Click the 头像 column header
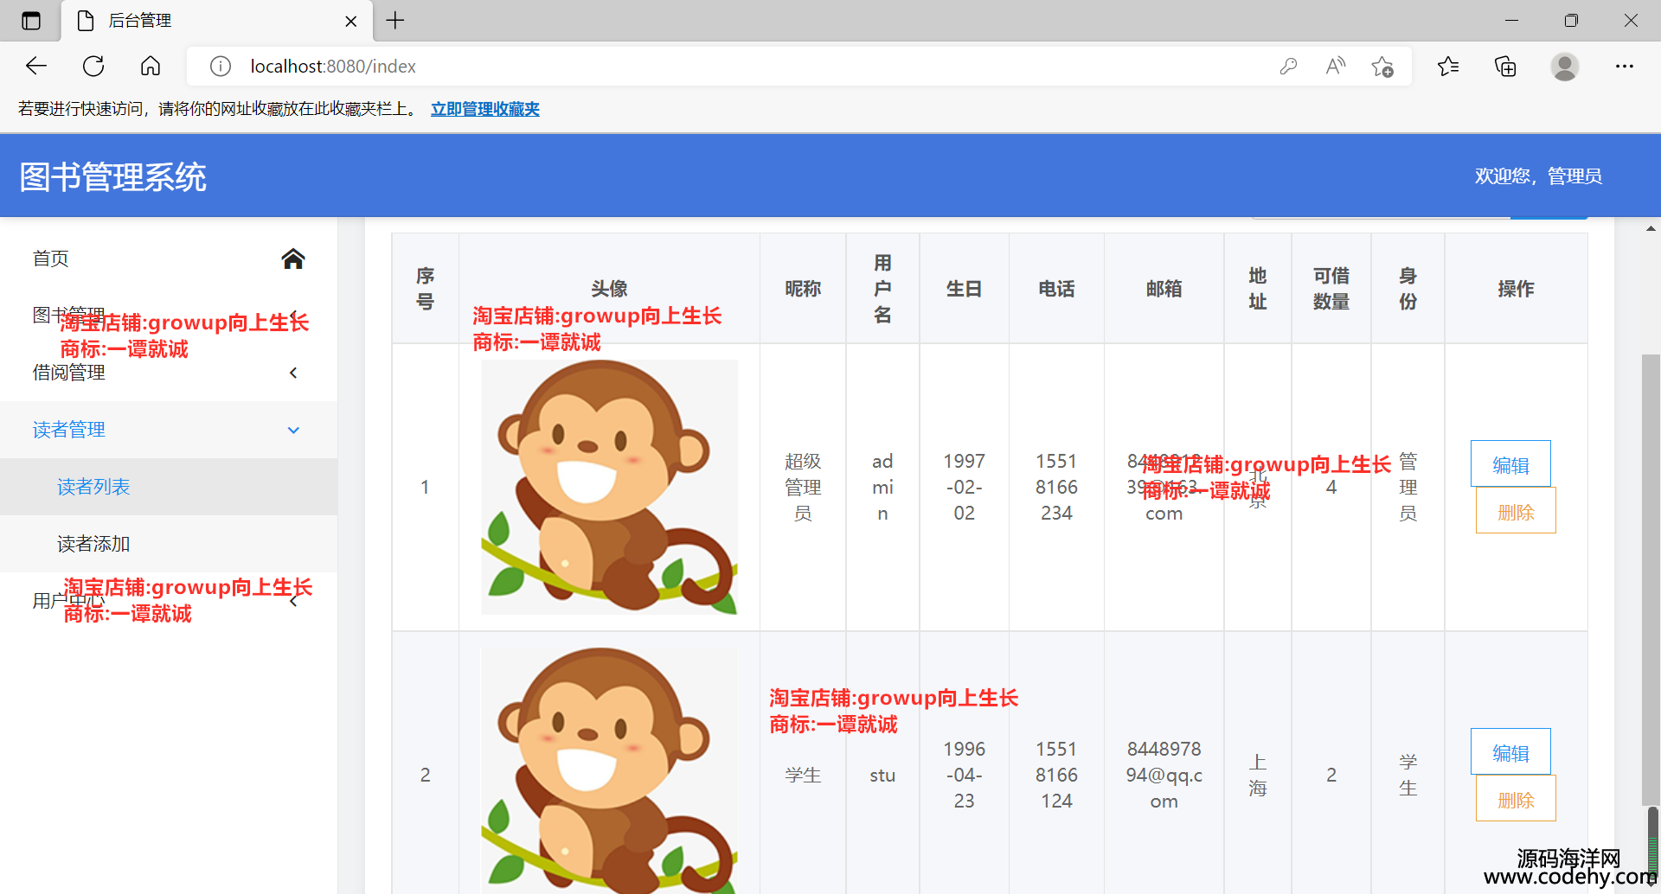1661x894 pixels. [609, 288]
